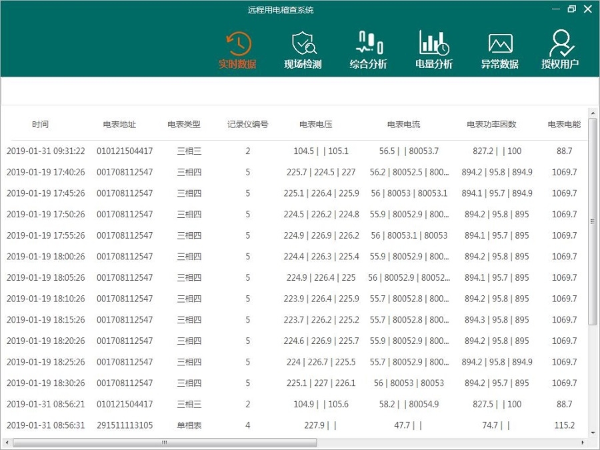Open the 电量分析 bar chart icon
Image resolution: width=600 pixels, height=450 pixels.
pyautogui.click(x=434, y=51)
